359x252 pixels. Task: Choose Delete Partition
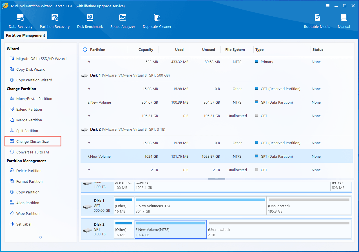(x=25, y=171)
